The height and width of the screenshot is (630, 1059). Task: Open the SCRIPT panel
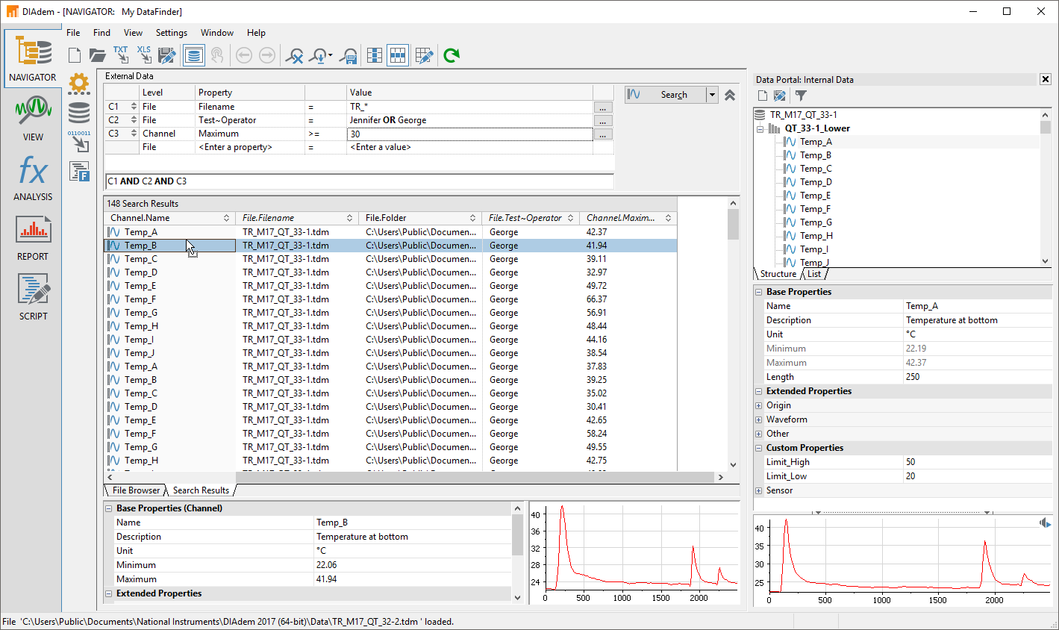click(33, 297)
